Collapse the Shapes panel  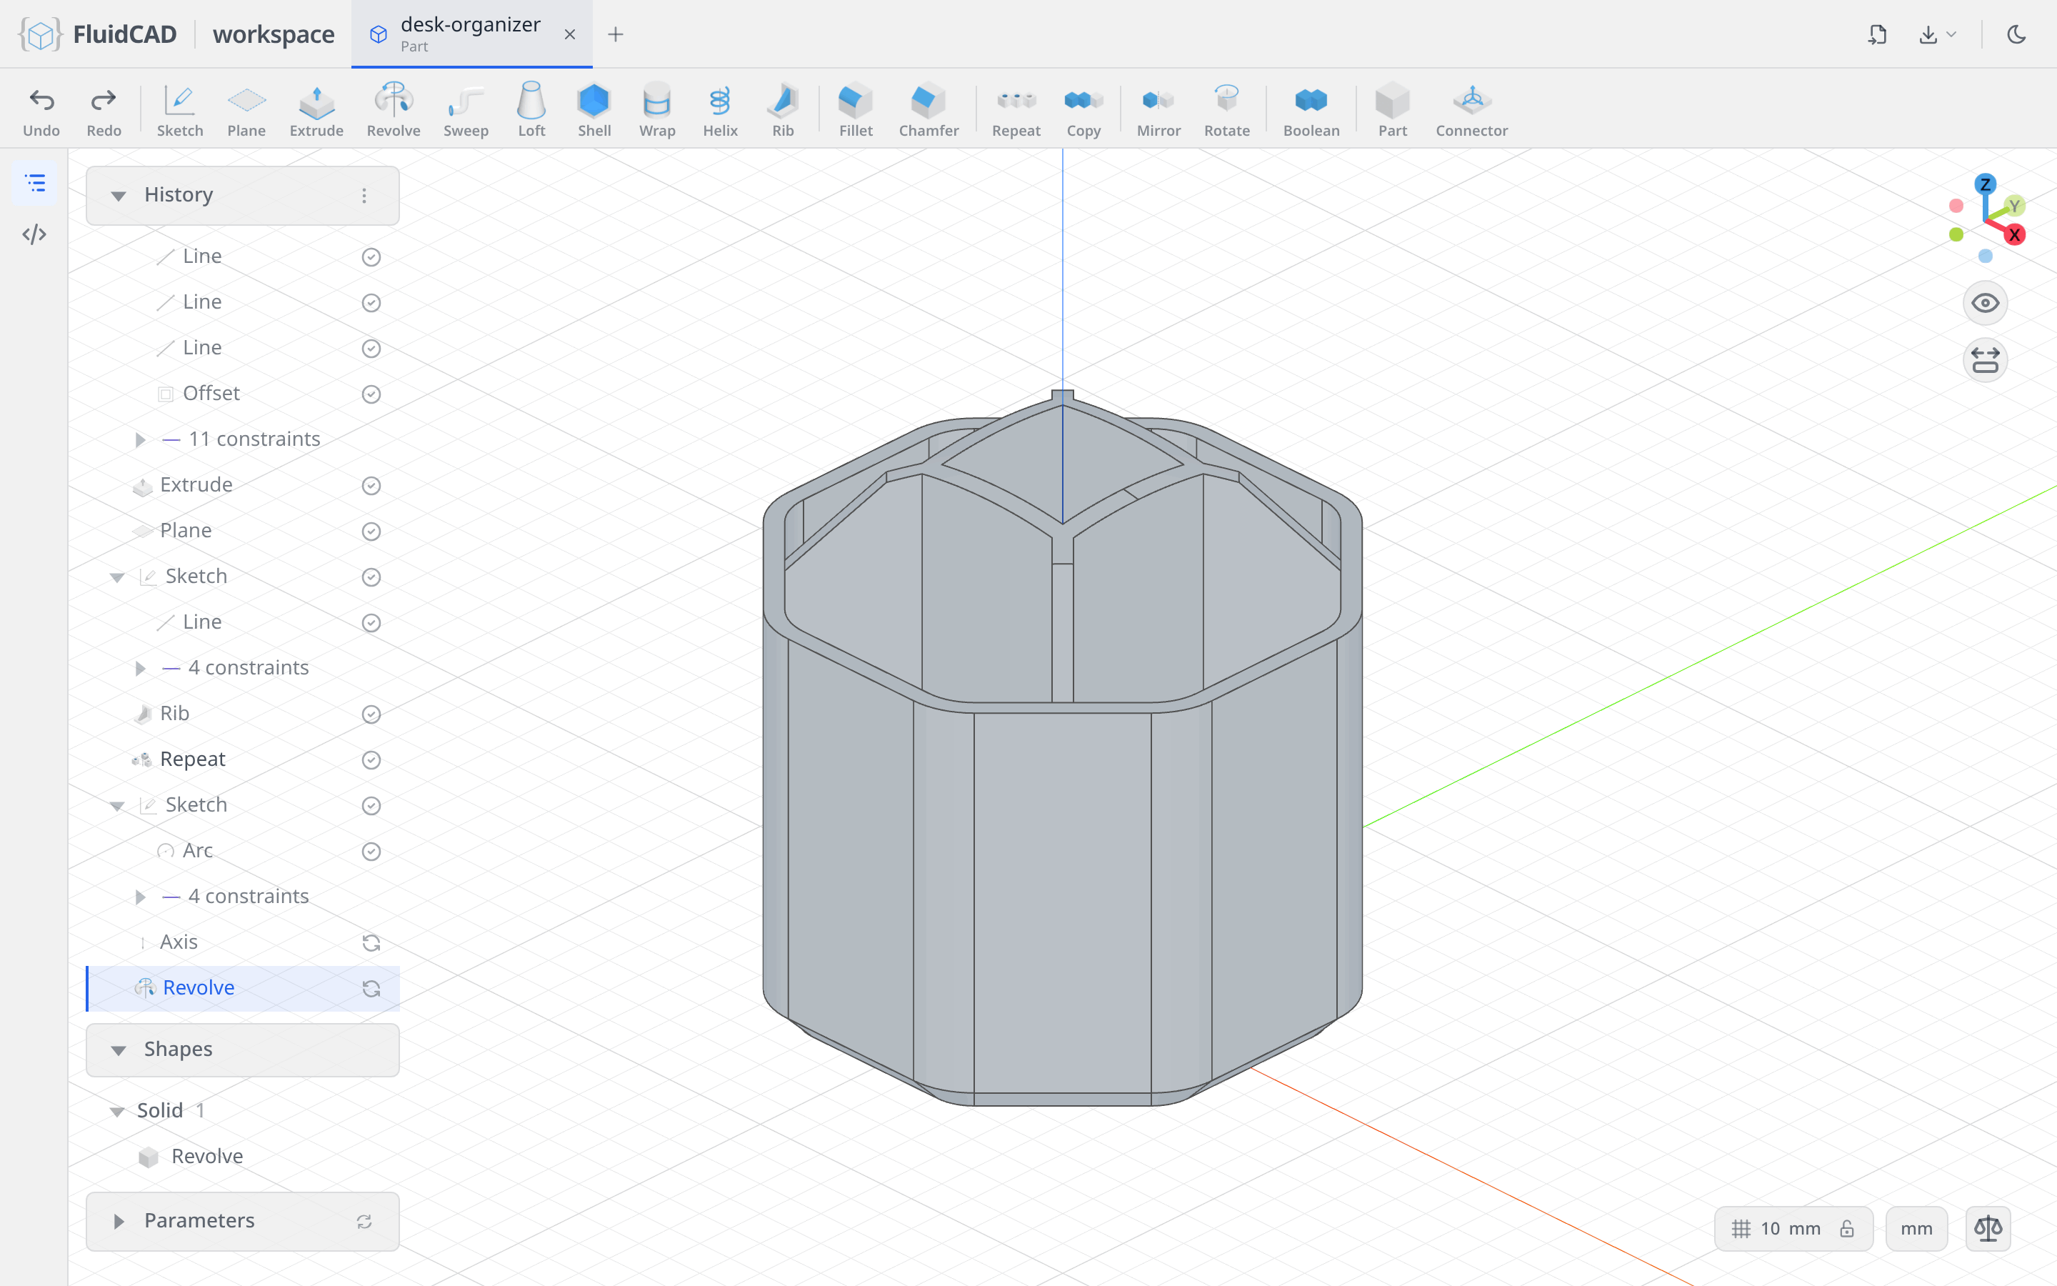tap(118, 1050)
